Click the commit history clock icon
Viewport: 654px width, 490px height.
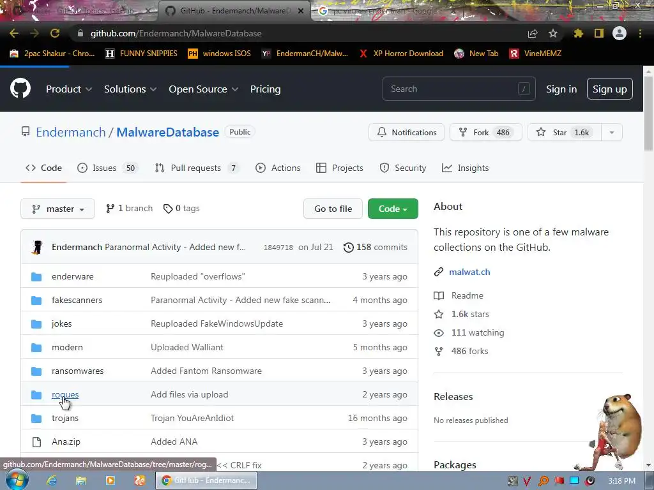point(348,247)
